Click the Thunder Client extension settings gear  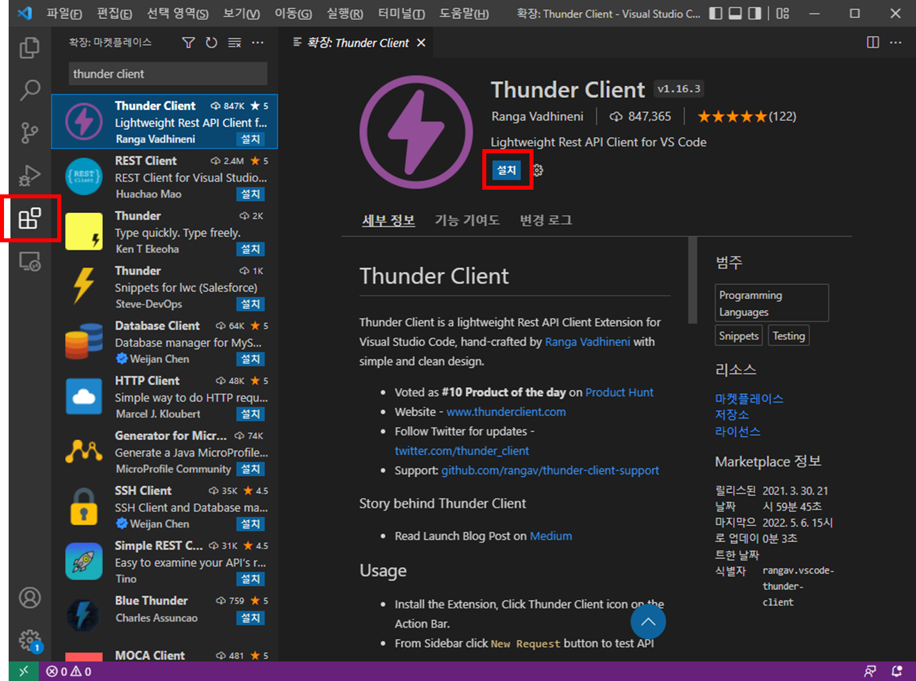tap(537, 170)
